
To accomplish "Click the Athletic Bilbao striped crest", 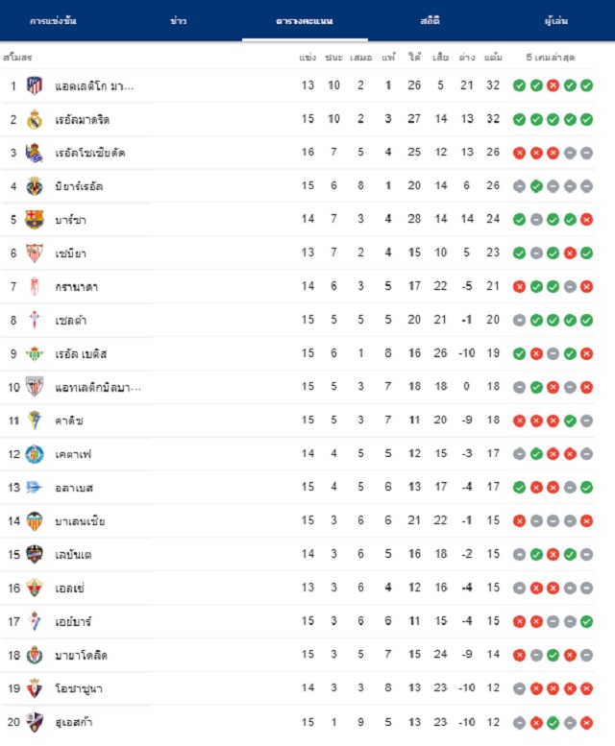I will click(35, 387).
